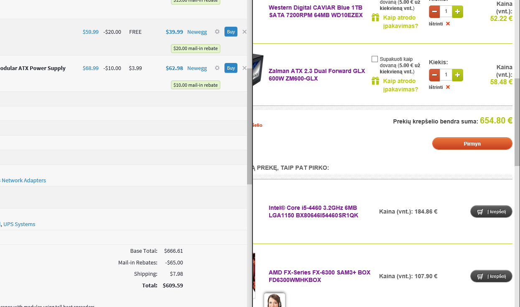The height and width of the screenshot is (307, 520).
Task: Click support agent avatar icon
Action: pos(275,300)
